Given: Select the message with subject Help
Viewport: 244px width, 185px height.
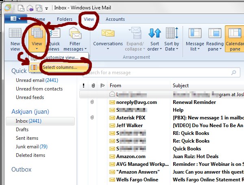Looking at the screenshot, I should click(161, 110).
